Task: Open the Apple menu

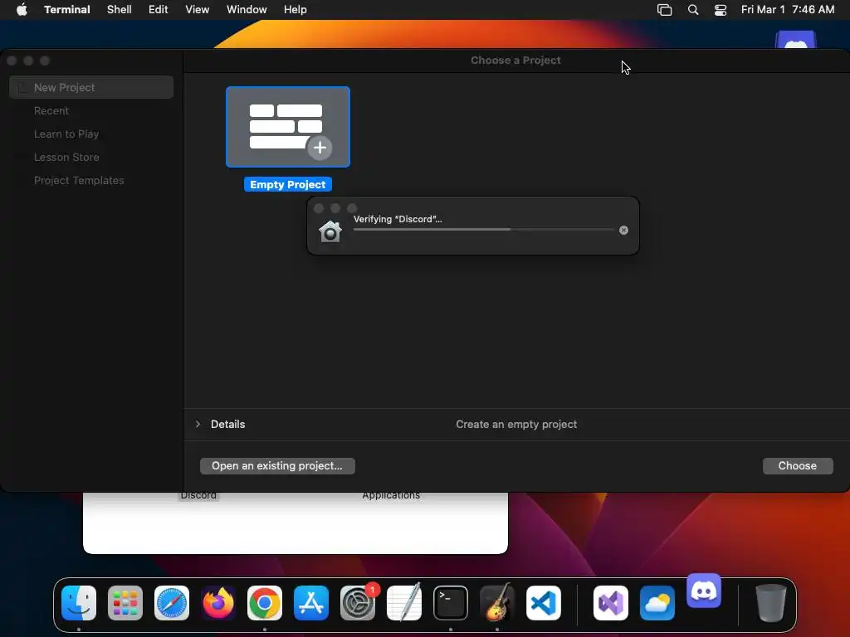Action: (22, 10)
